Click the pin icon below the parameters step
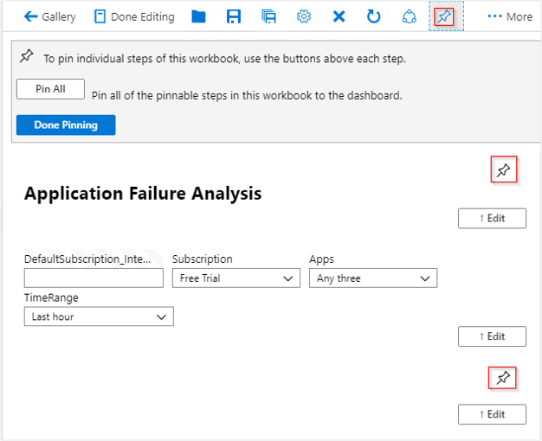The height and width of the screenshot is (441, 542). point(503,378)
